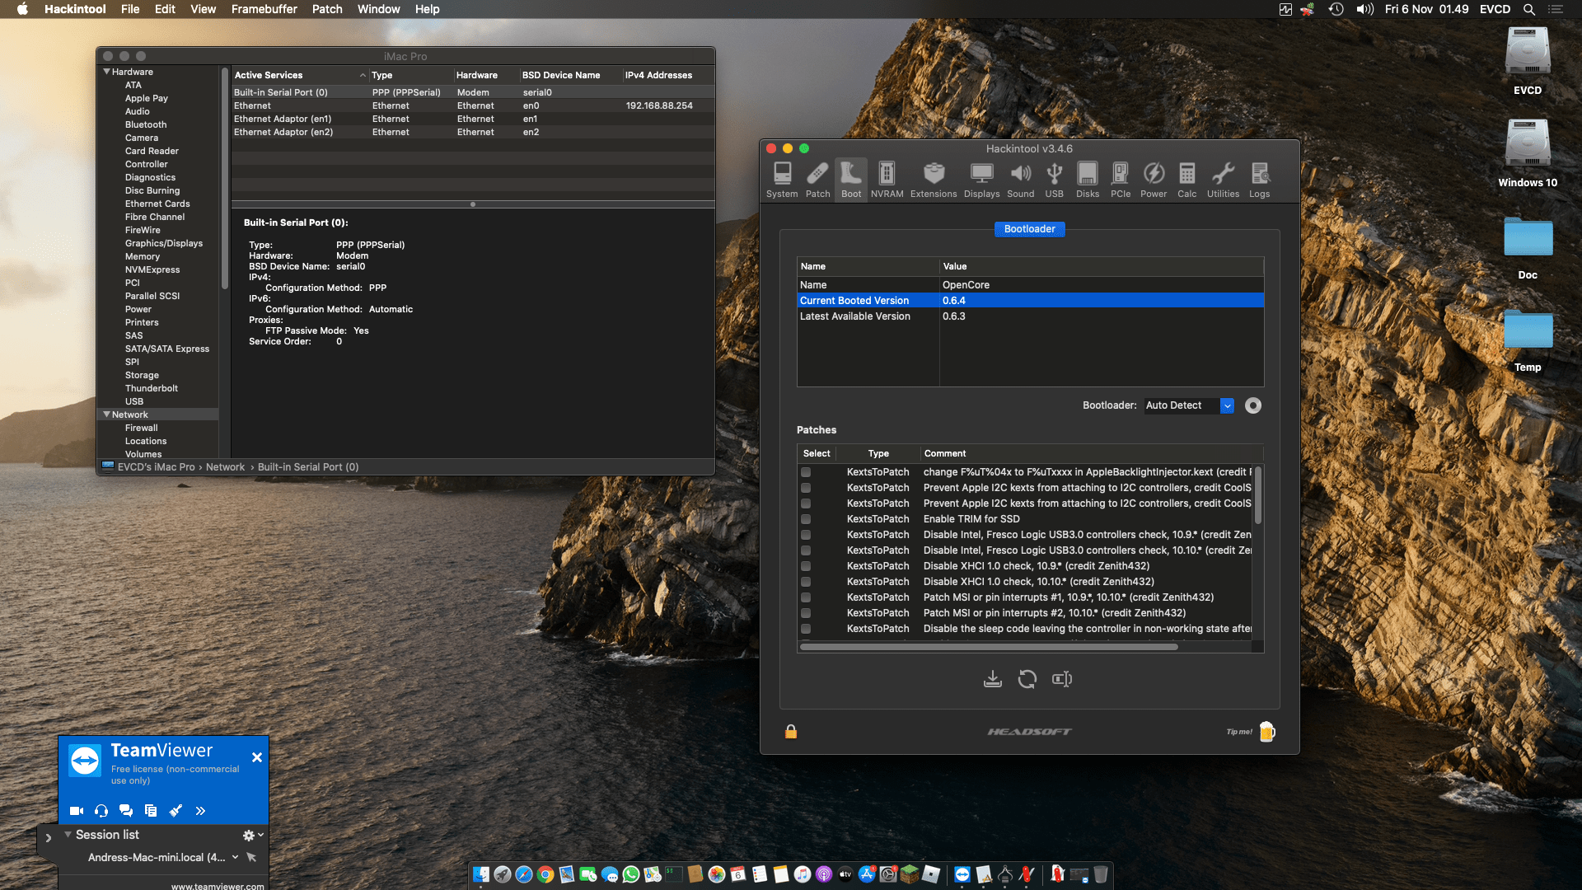The height and width of the screenshot is (890, 1582).
Task: Open the Patch section in Hackintool
Action: [817, 180]
